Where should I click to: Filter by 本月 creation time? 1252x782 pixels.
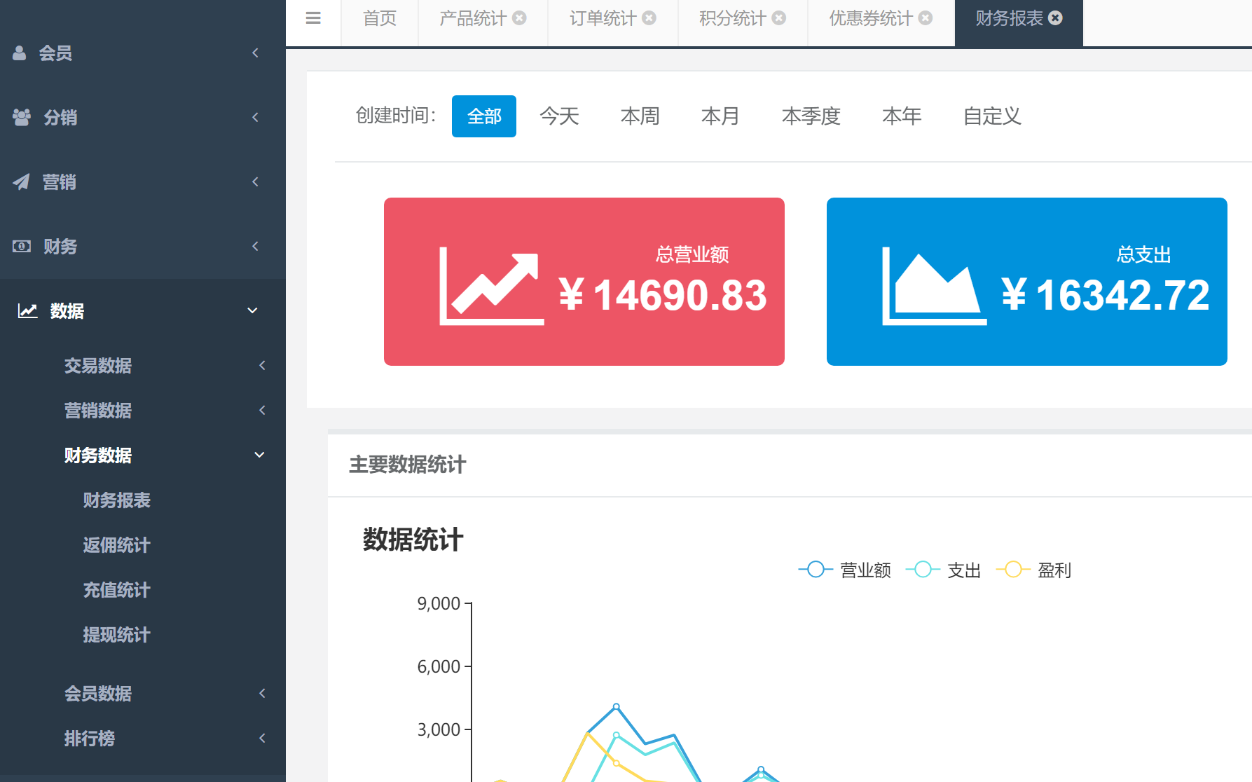coord(720,116)
